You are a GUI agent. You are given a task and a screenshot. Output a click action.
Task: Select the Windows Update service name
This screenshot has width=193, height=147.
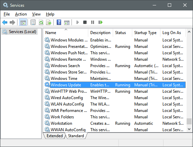(x=66, y=85)
